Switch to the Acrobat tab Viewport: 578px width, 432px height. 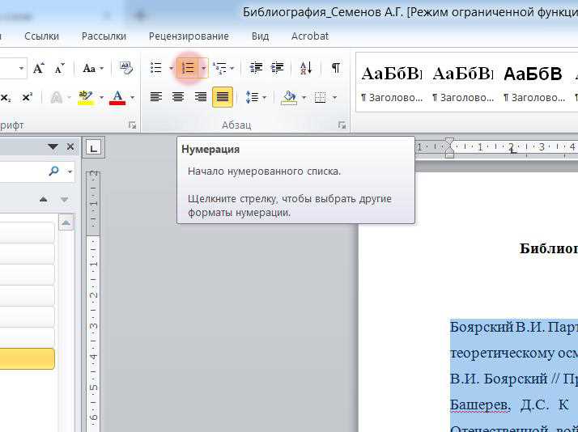pyautogui.click(x=310, y=36)
